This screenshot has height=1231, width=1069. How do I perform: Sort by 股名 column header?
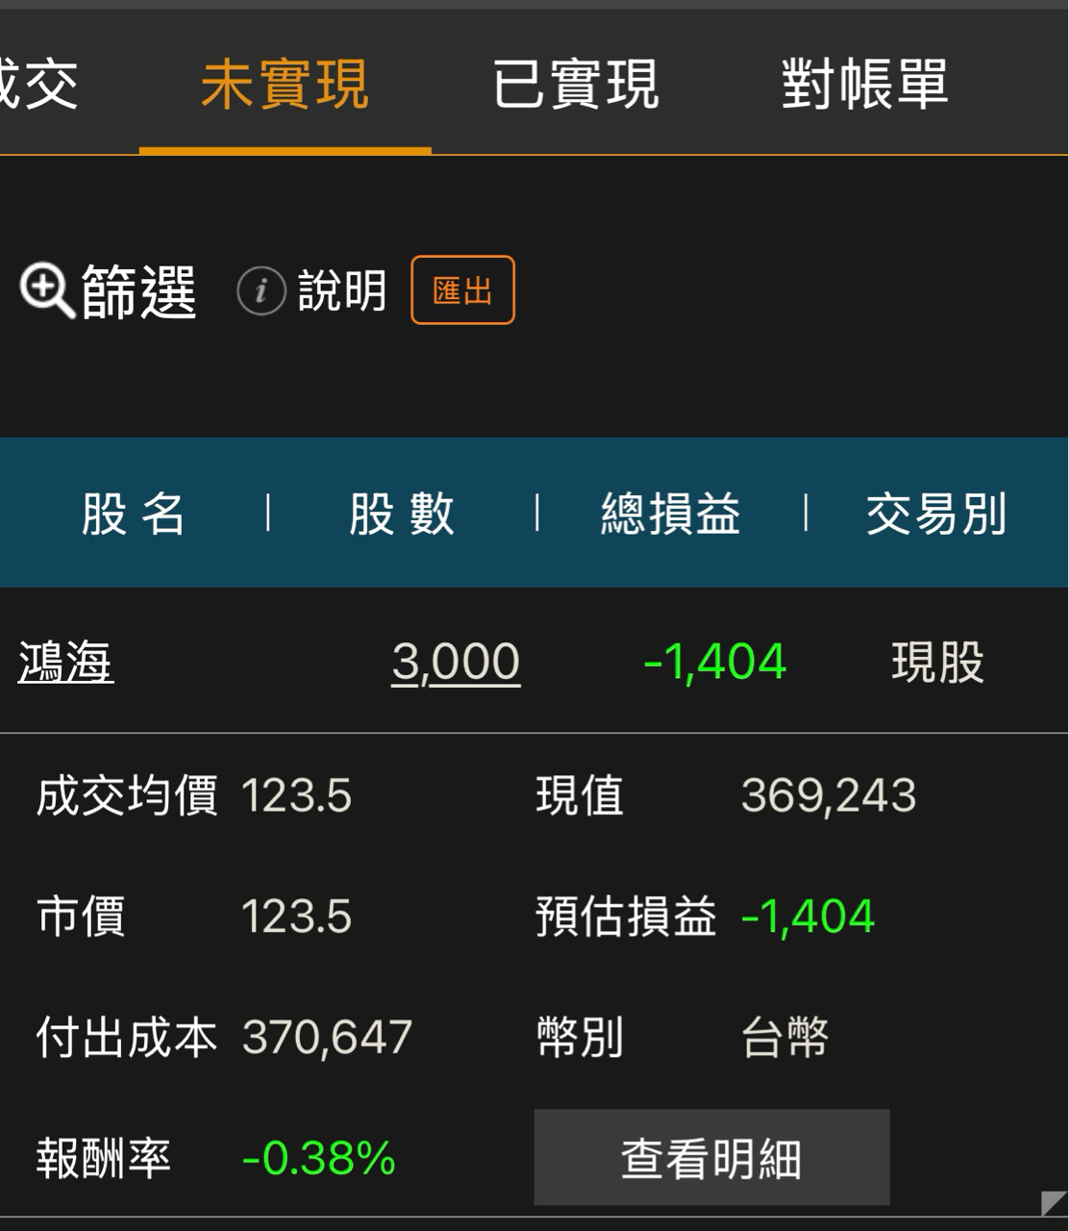tap(133, 514)
